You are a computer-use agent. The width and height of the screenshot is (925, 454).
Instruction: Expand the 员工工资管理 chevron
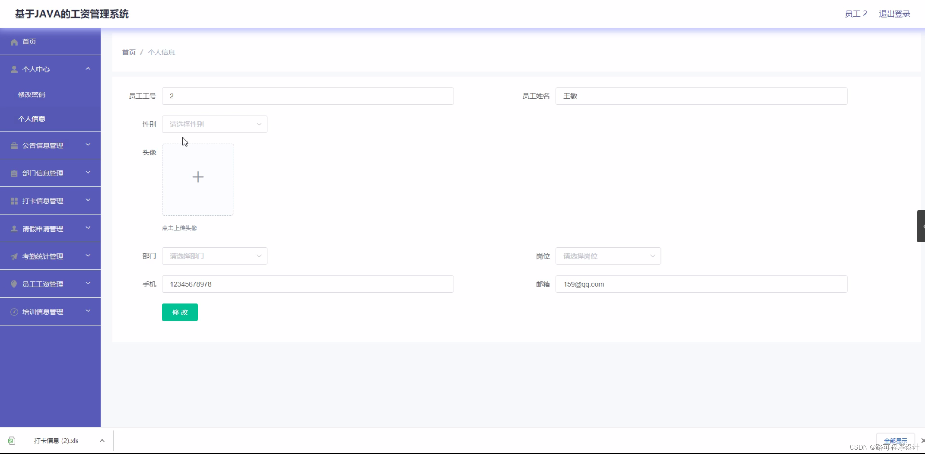click(x=88, y=283)
